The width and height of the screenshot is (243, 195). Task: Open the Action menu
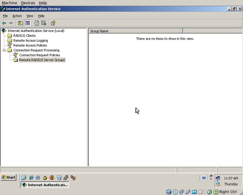click(x=17, y=16)
